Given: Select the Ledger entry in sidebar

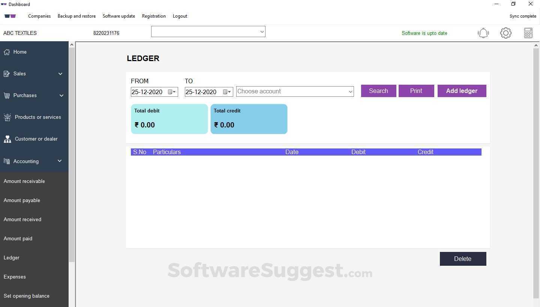Looking at the screenshot, I should click(x=11, y=258).
